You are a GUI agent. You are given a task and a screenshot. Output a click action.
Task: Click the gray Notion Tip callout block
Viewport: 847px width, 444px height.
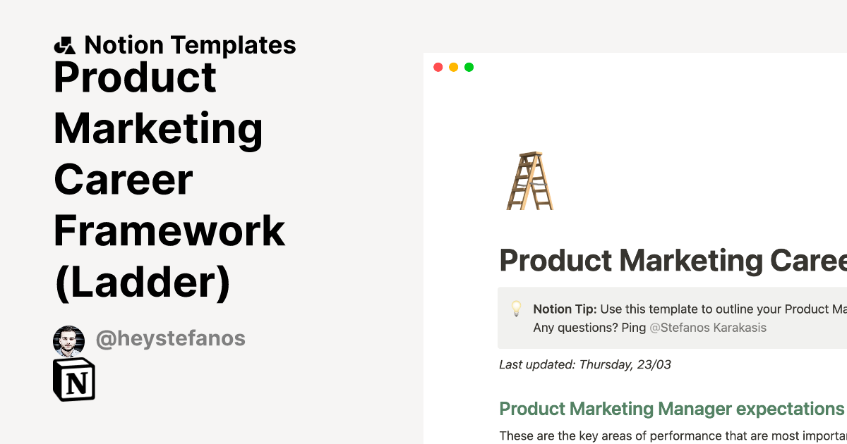[671, 317]
